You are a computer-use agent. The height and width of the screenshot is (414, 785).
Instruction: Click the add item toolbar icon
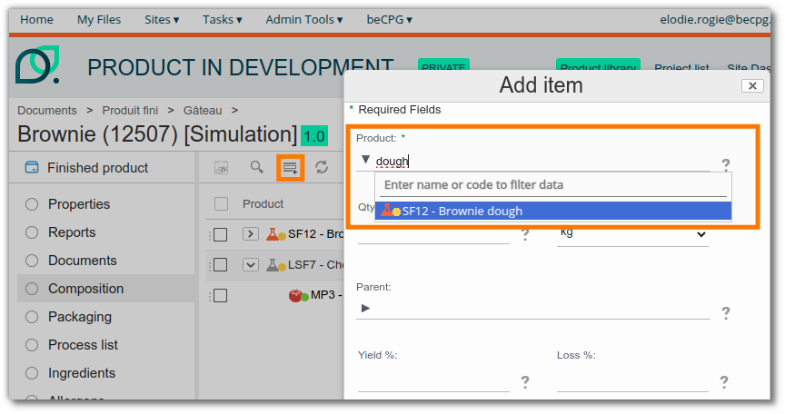pos(290,167)
